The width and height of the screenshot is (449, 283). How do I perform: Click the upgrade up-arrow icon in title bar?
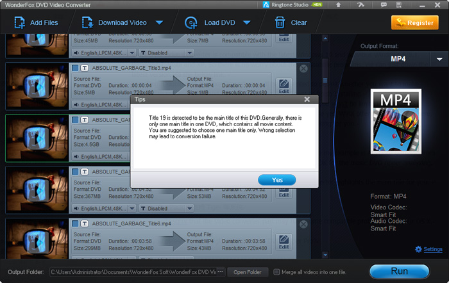(x=338, y=5)
